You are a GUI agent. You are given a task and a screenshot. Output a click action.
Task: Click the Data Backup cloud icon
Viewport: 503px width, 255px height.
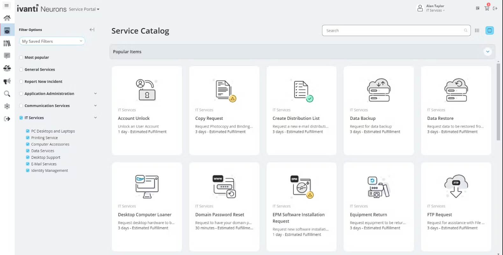pyautogui.click(x=379, y=90)
